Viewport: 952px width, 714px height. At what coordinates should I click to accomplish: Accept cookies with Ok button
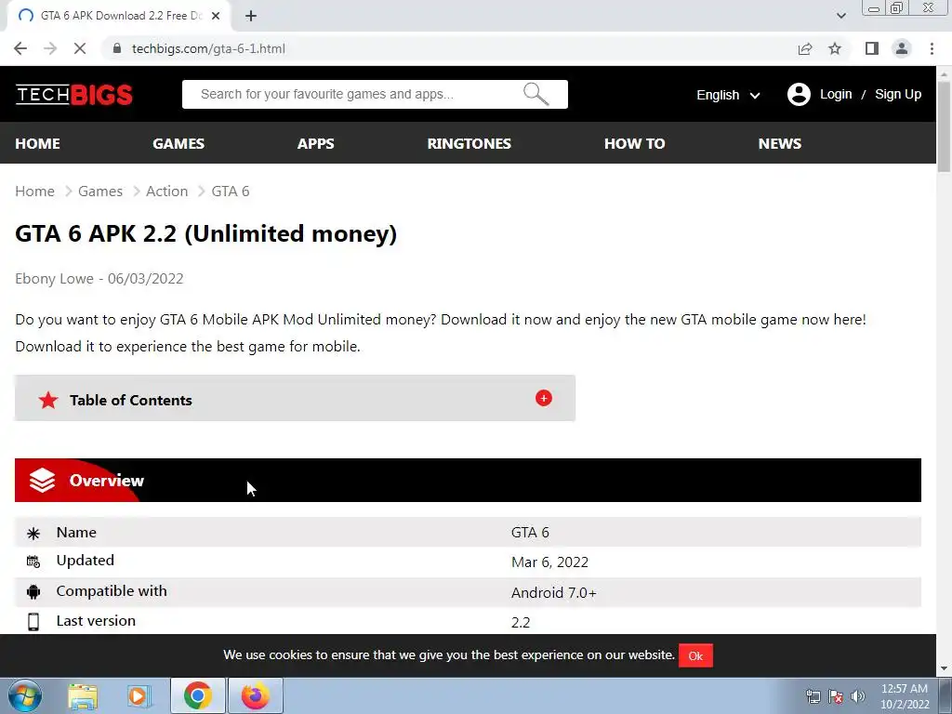[695, 655]
